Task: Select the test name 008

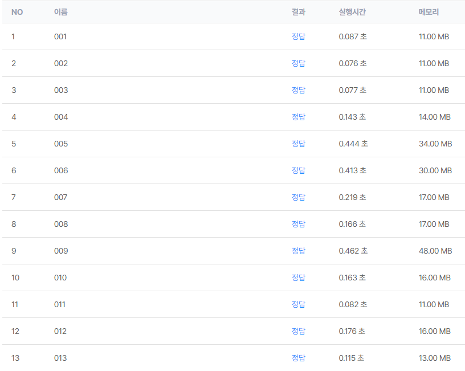Action: (x=61, y=224)
